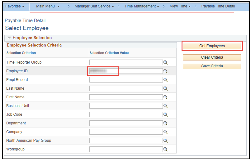The image size is (251, 161).
Task: Click the North American Pay Group label
Action: coord(29,141)
